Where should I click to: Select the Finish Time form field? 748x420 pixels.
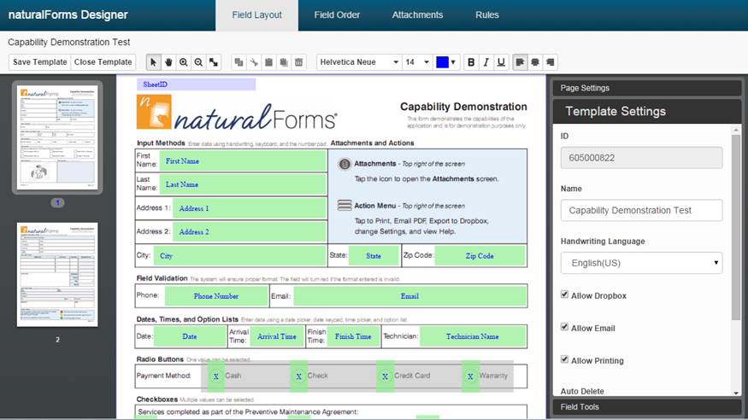click(x=353, y=336)
